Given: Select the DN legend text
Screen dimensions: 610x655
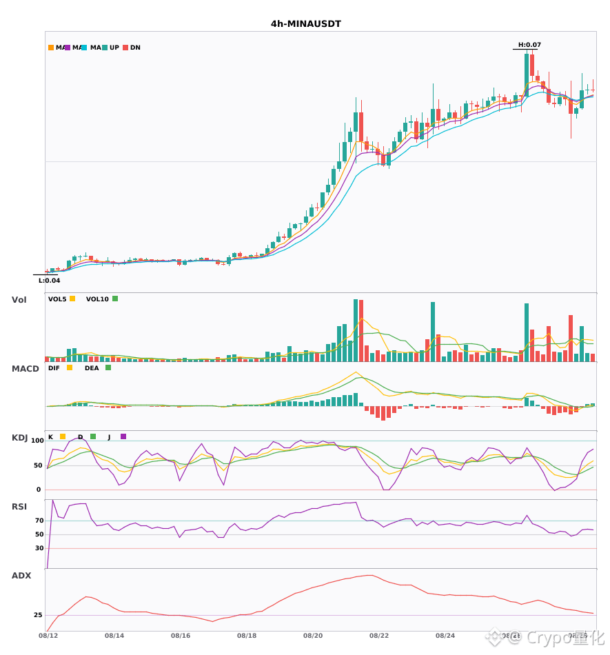Looking at the screenshot, I should pos(135,48).
